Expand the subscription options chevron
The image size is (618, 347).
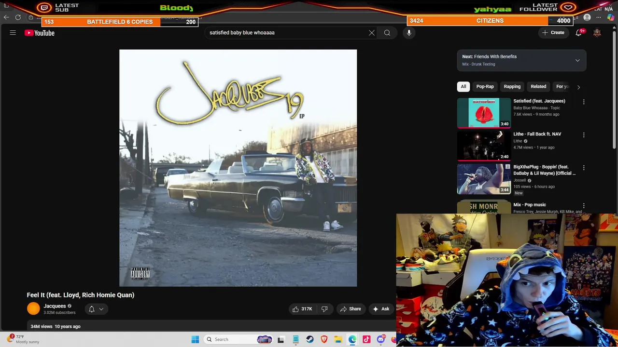(101, 309)
